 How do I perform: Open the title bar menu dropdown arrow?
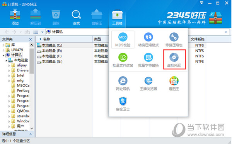pyautogui.click(x=201, y=3)
